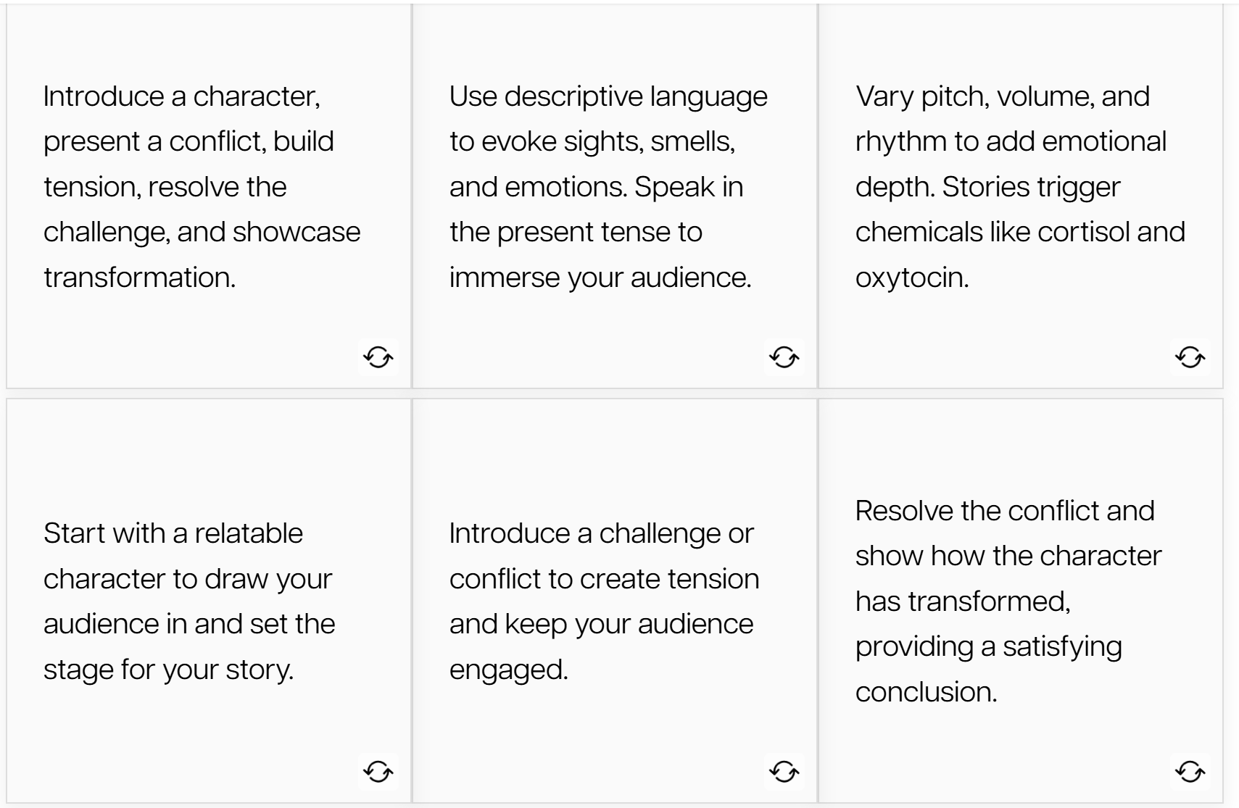Click the word 'conclusion.'
The height and width of the screenshot is (808, 1239).
pos(926,692)
